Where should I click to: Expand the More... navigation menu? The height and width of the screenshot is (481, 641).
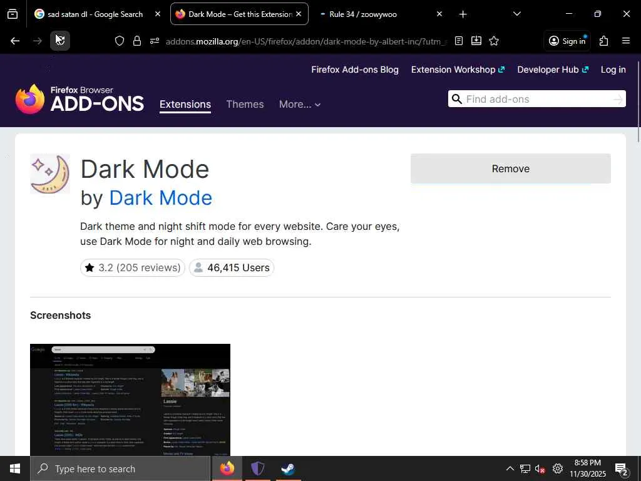(x=300, y=105)
